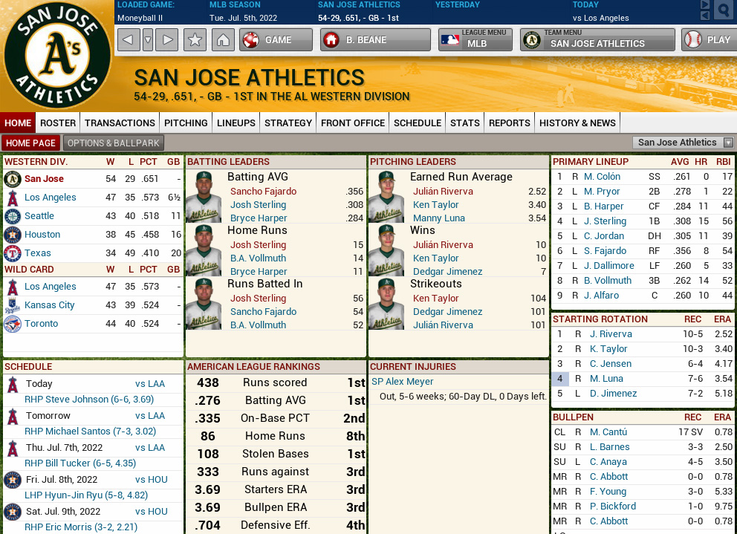Image resolution: width=737 pixels, height=534 pixels.
Task: Switch to the LINEUPS tab
Action: tap(236, 123)
